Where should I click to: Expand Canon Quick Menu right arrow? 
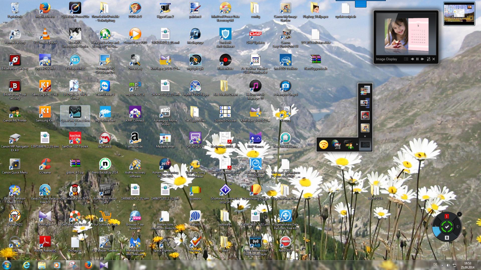coord(357,144)
